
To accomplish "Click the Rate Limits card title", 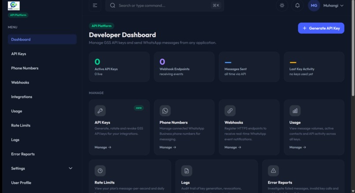I will (104, 182).
